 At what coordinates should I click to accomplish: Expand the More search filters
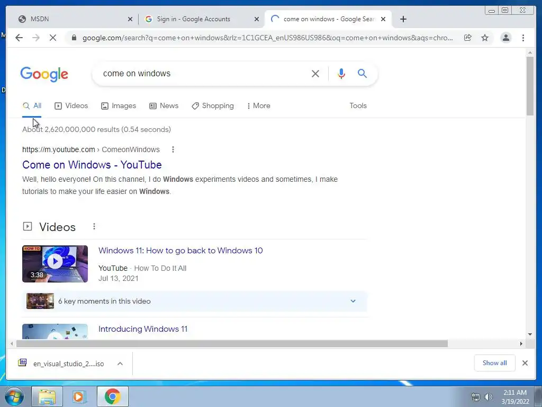click(x=258, y=105)
